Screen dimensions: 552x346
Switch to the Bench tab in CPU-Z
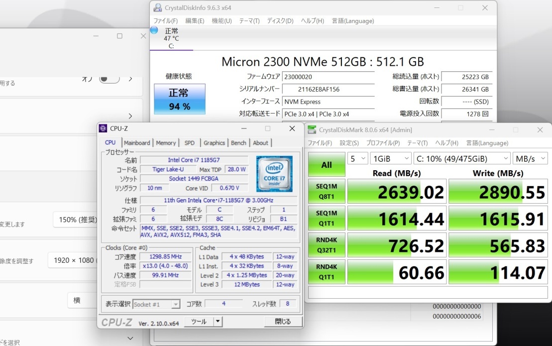(238, 143)
